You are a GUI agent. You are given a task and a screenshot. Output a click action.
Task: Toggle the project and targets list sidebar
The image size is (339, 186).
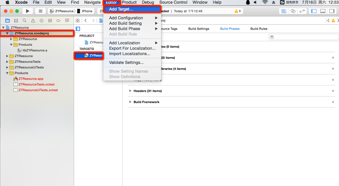point(78,29)
